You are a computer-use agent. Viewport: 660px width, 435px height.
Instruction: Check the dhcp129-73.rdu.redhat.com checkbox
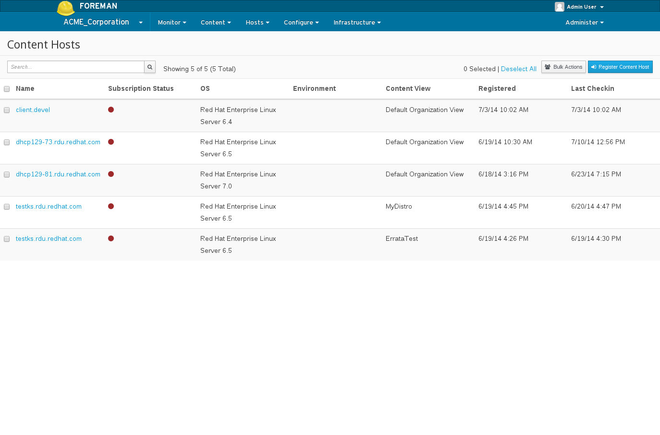point(7,142)
